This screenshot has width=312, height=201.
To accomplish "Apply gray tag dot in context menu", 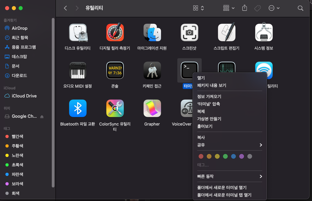I will point(250,156).
